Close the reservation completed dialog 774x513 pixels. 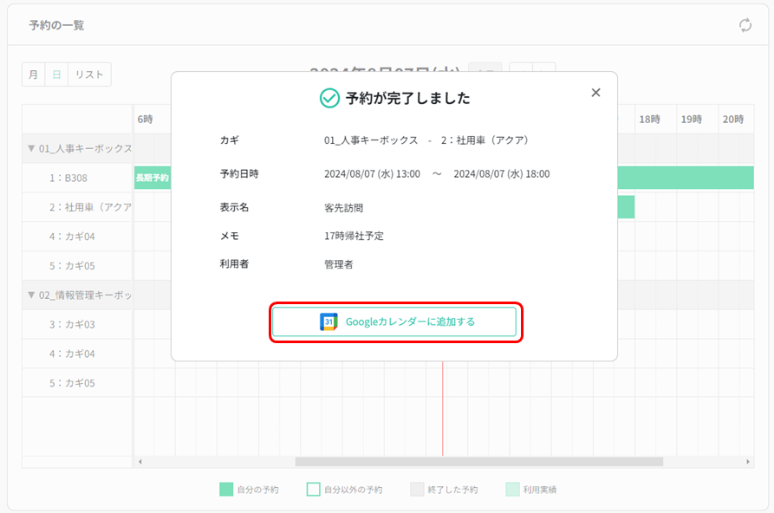click(x=595, y=92)
